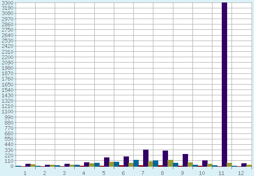Click the purple bar for month 10

tap(205, 163)
